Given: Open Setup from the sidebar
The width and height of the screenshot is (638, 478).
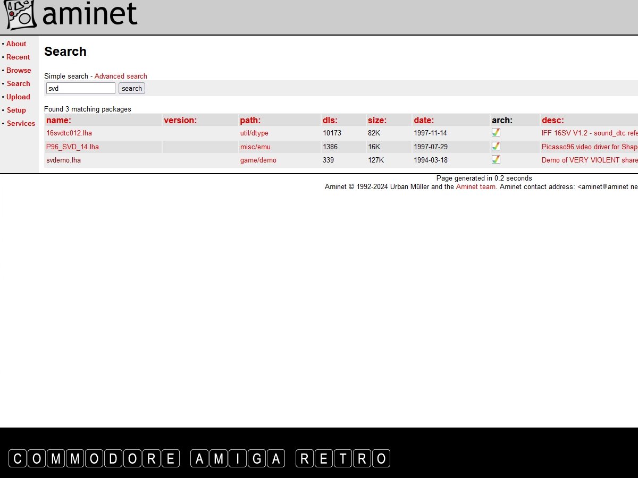Looking at the screenshot, I should 16,110.
